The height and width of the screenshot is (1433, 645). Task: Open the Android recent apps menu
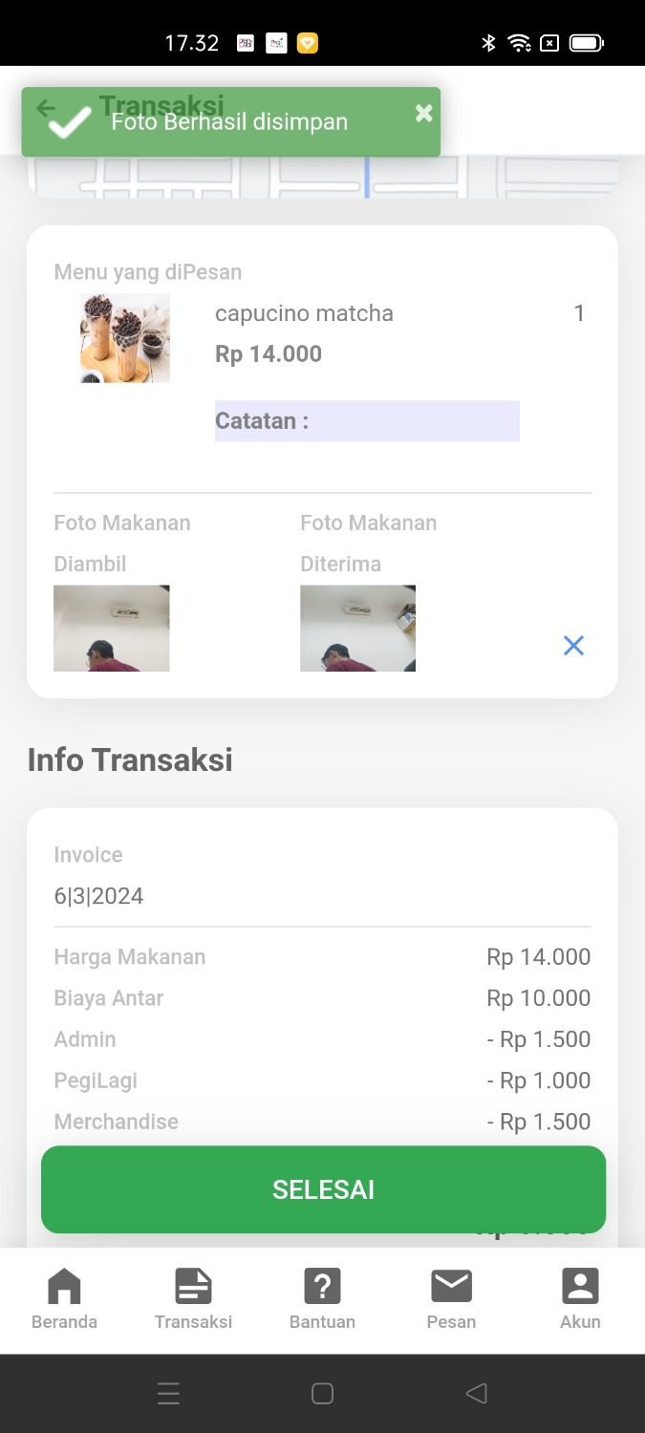pos(168,1394)
